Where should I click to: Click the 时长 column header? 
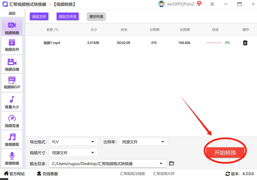point(124,29)
